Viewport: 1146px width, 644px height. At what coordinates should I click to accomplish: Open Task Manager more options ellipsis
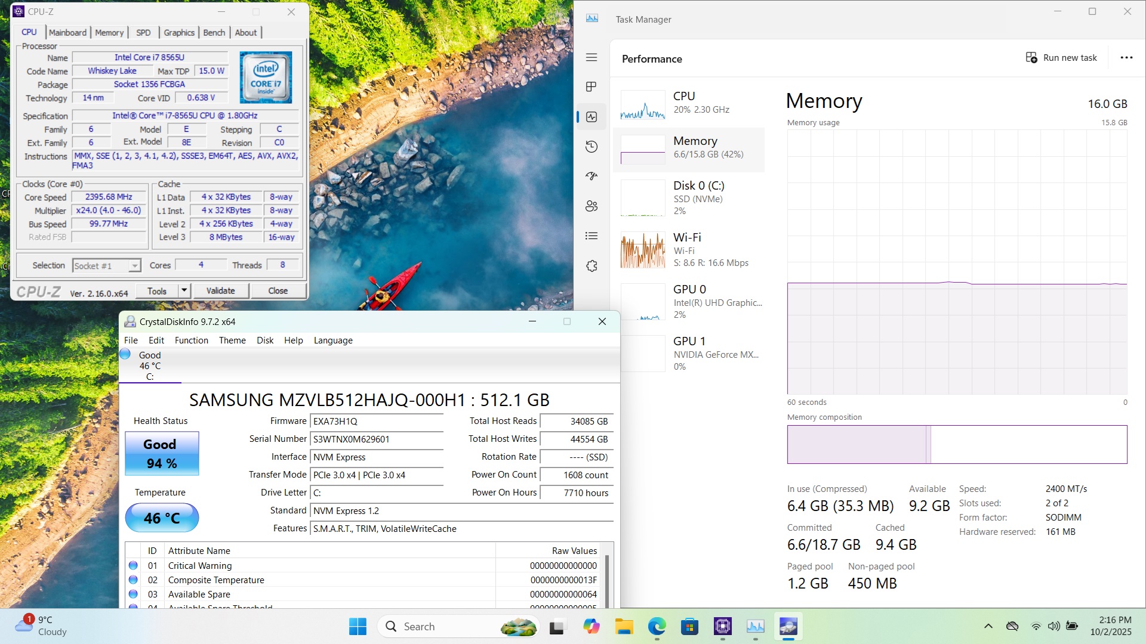click(x=1126, y=58)
